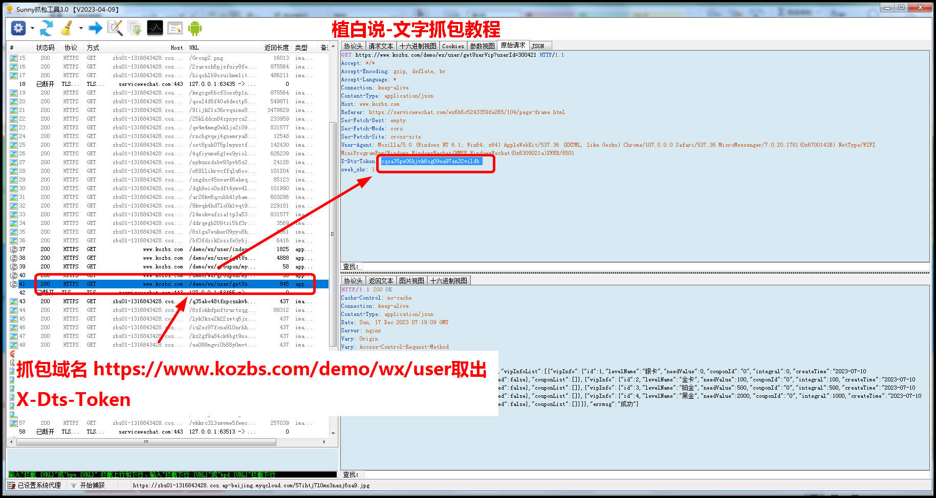Sort by the 协议 column header
936x498 pixels.
coord(71,48)
